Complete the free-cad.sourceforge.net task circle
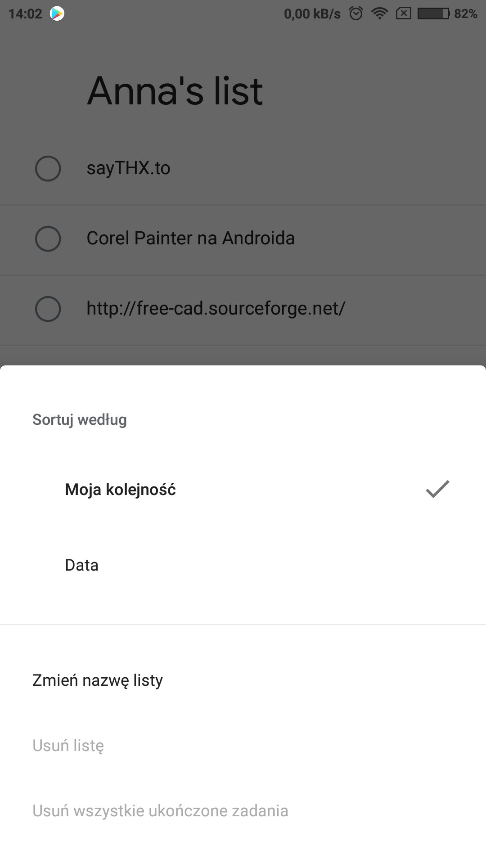486x864 pixels. [x=48, y=309]
